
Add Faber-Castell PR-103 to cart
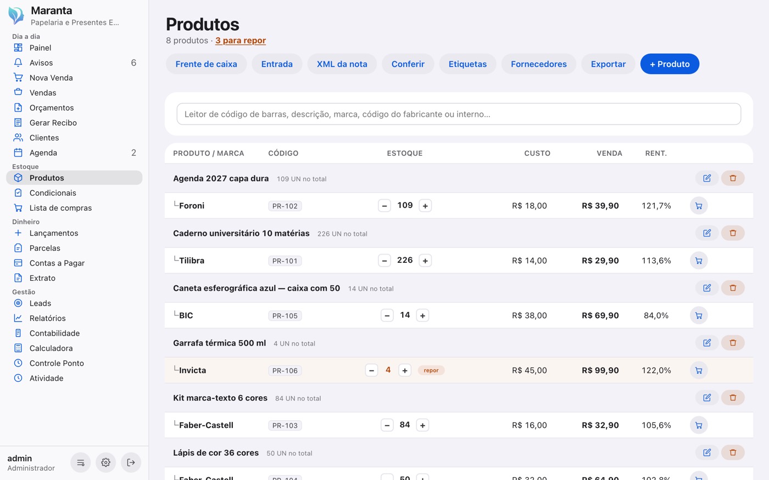pyautogui.click(x=699, y=425)
